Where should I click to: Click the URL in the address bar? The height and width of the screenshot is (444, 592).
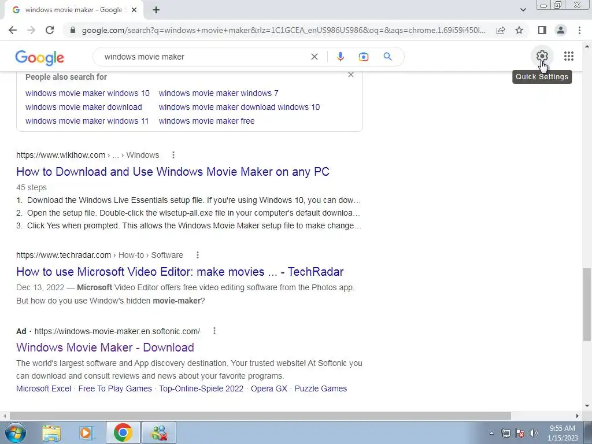[283, 30]
